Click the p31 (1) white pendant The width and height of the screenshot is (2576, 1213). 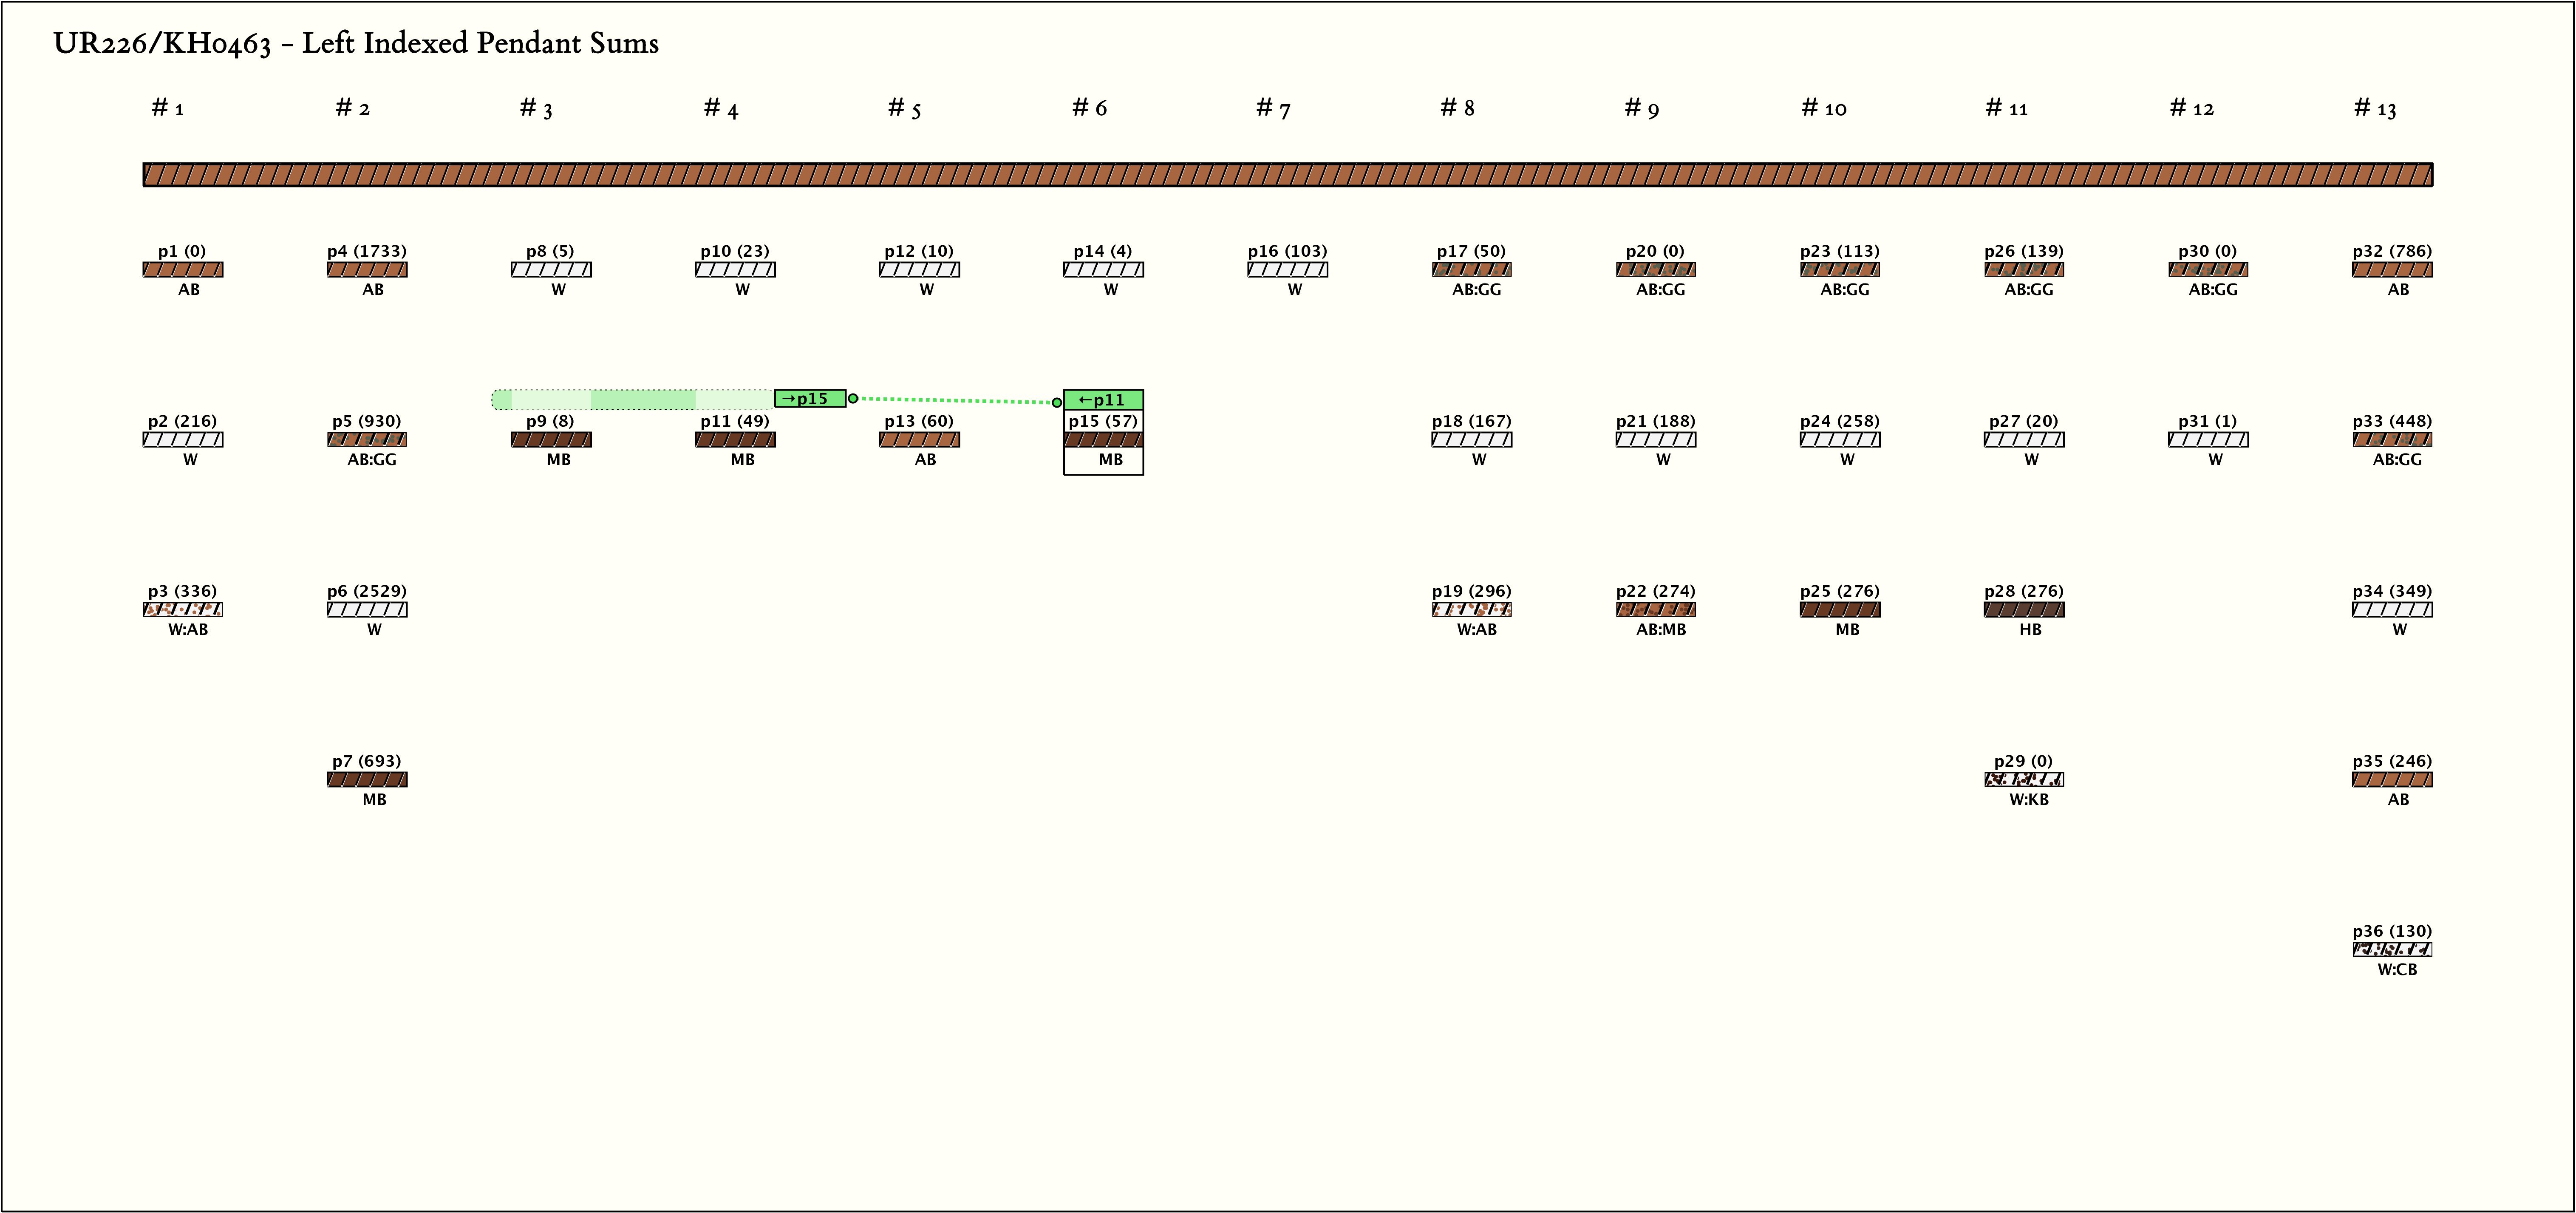click(x=2207, y=440)
